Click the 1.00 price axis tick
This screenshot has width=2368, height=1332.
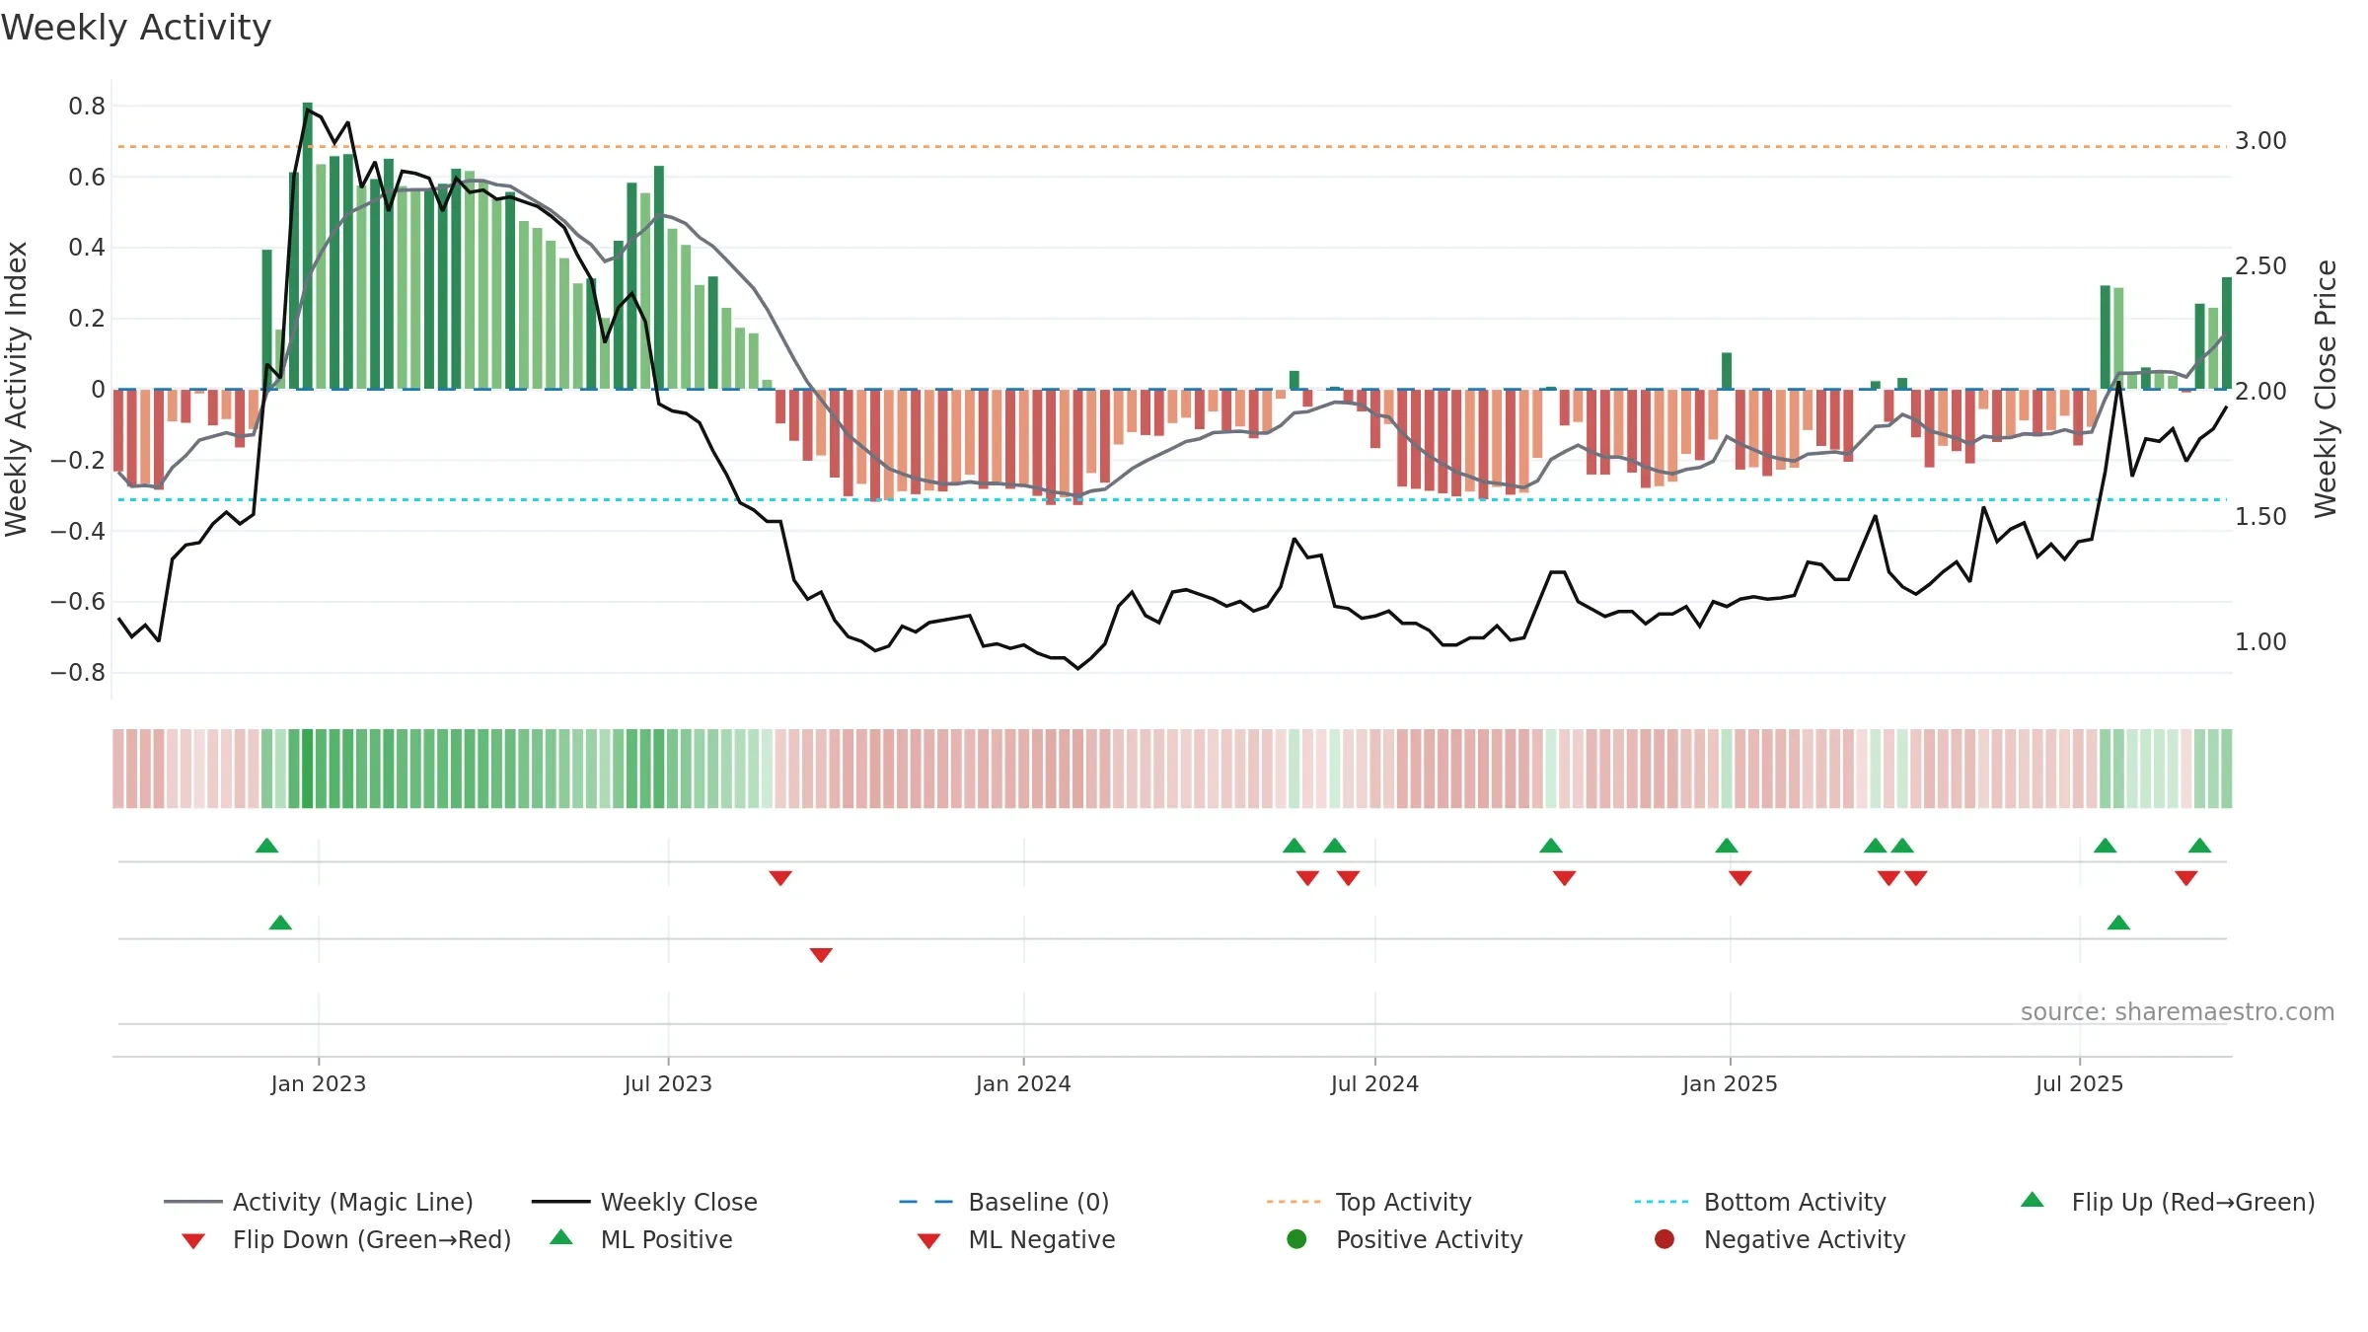coord(2260,642)
